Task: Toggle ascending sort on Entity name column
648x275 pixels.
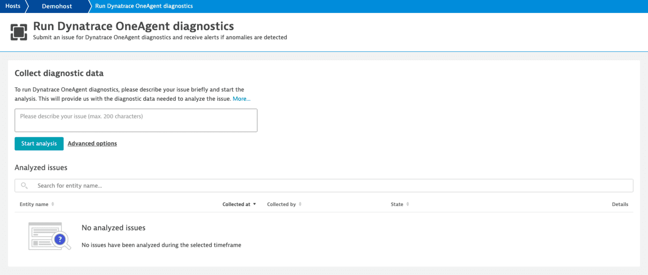Action: (54, 204)
